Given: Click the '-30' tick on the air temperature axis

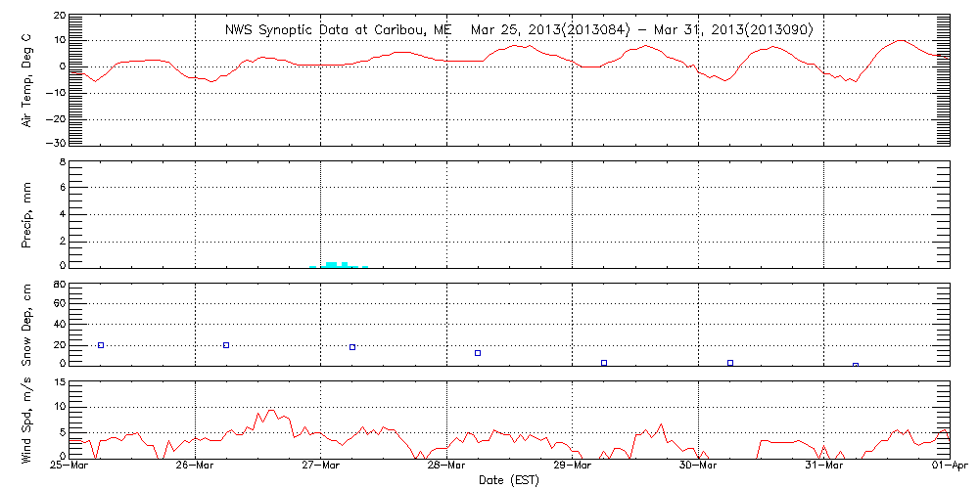Looking at the screenshot, I should (54, 144).
